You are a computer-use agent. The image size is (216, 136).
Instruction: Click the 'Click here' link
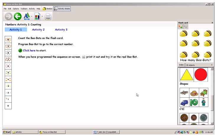(x=29, y=50)
